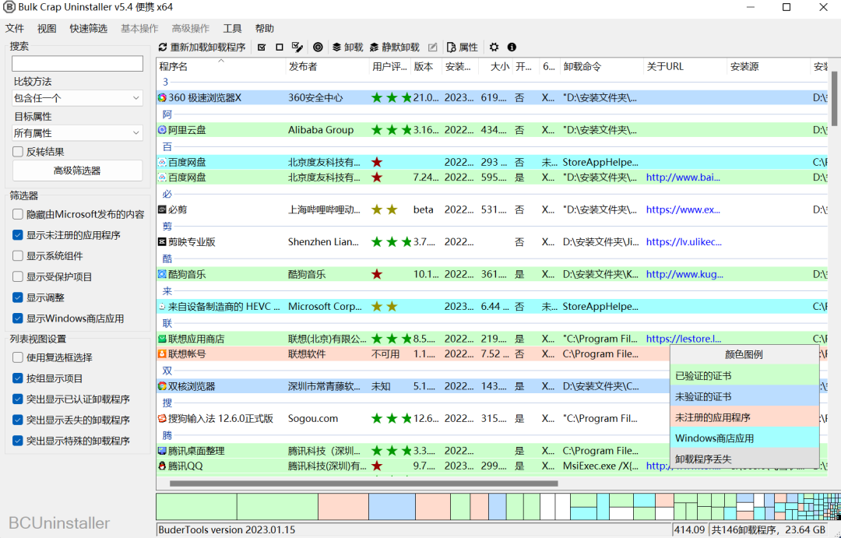
Task: Uncheck 显示调整 checkbox
Action: 18,297
